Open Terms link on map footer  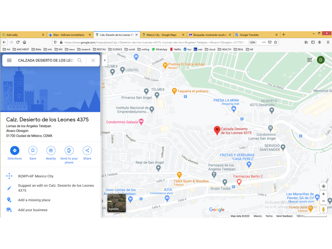[269, 216]
